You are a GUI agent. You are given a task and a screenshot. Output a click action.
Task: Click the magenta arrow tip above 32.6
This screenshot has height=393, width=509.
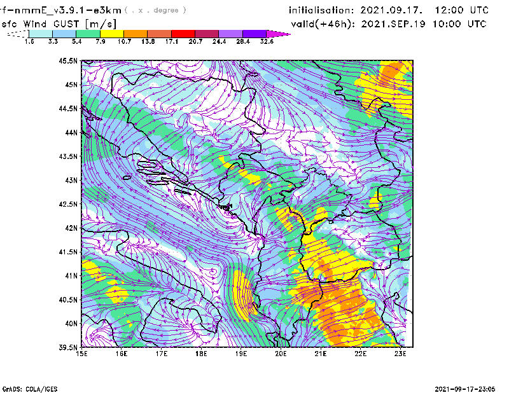pyautogui.click(x=278, y=34)
